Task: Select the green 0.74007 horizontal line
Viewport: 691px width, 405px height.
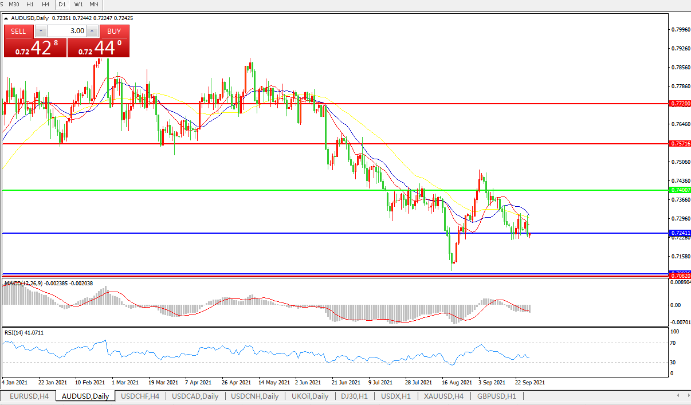Action: tap(286, 190)
